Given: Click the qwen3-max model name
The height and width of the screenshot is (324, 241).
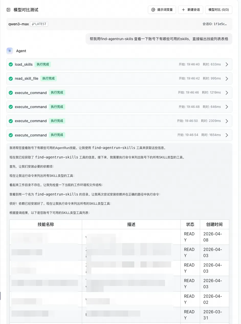Looking at the screenshot, I should pos(18,24).
